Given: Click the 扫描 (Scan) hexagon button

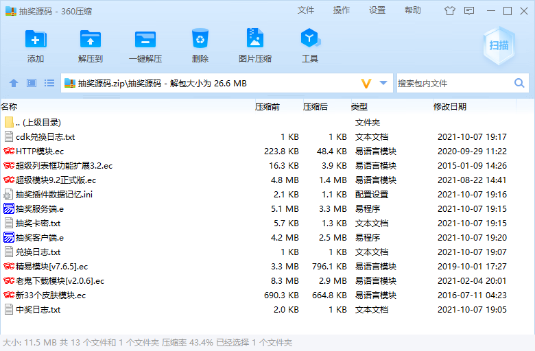Looking at the screenshot, I should (x=499, y=46).
